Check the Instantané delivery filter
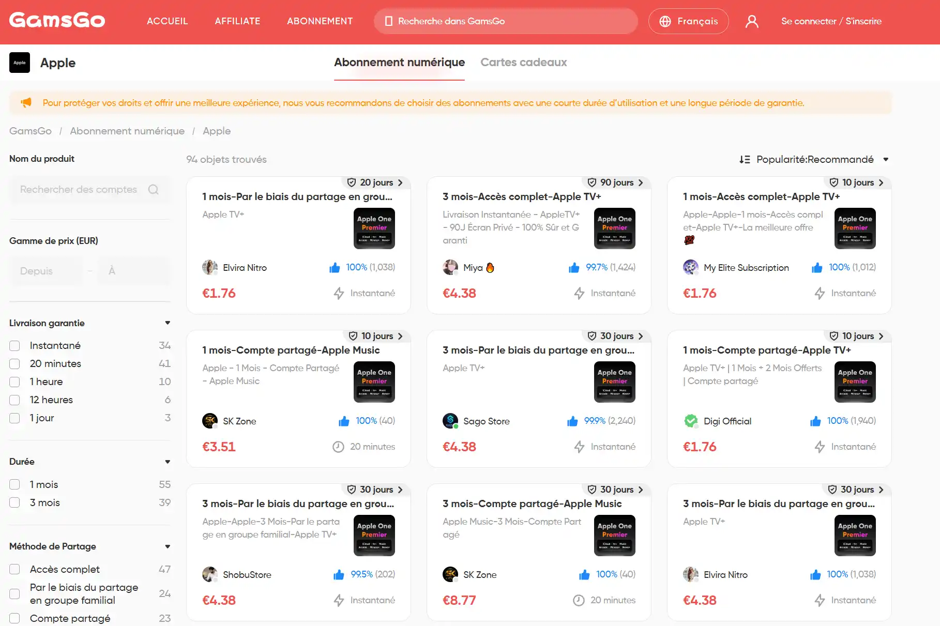Viewport: 940px width, 626px height. (x=14, y=346)
